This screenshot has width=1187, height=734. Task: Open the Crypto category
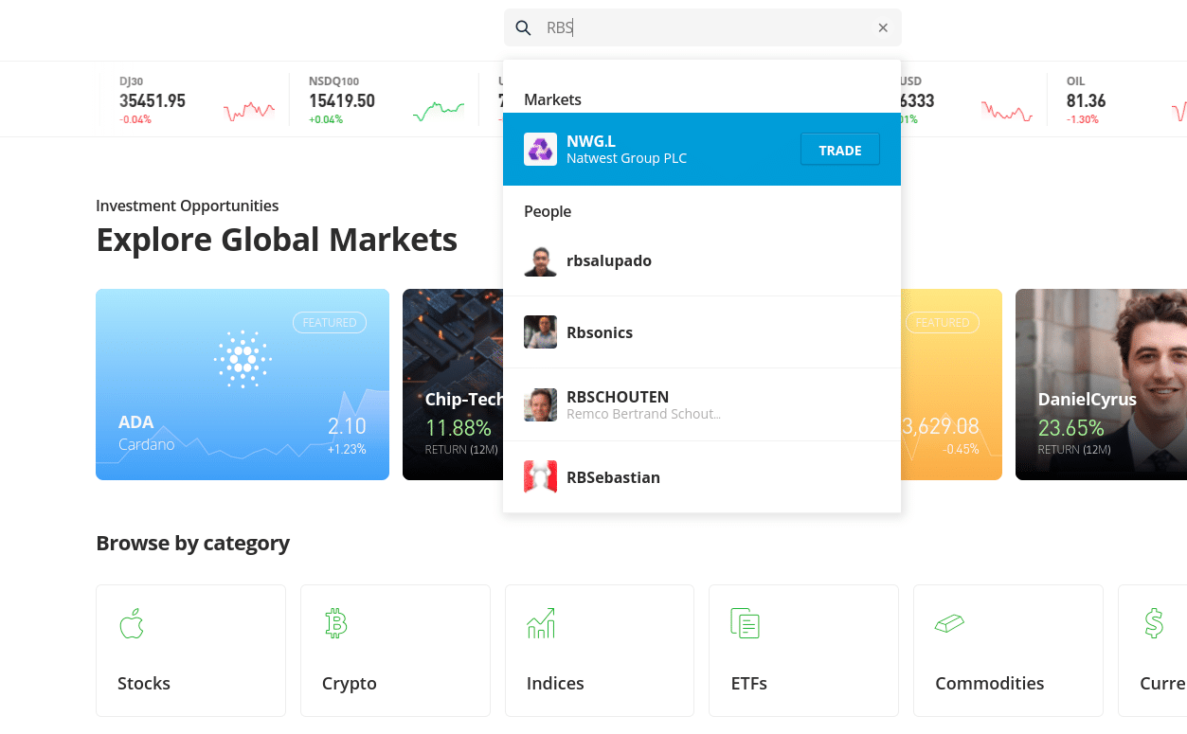[x=395, y=651]
